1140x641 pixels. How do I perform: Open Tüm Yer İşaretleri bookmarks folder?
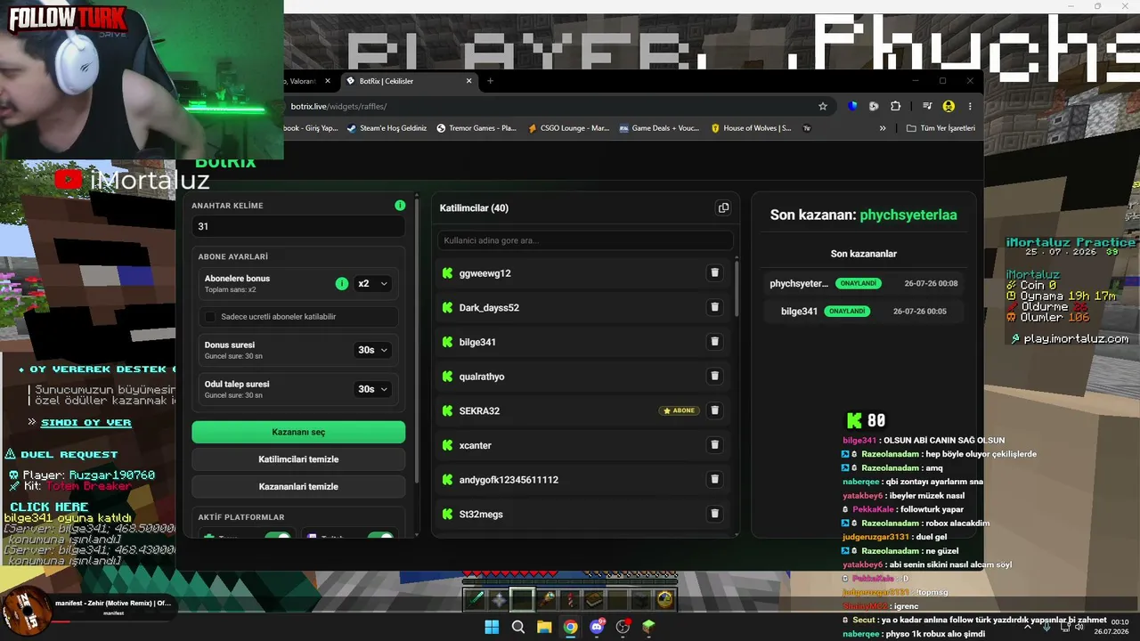pyautogui.click(x=940, y=128)
